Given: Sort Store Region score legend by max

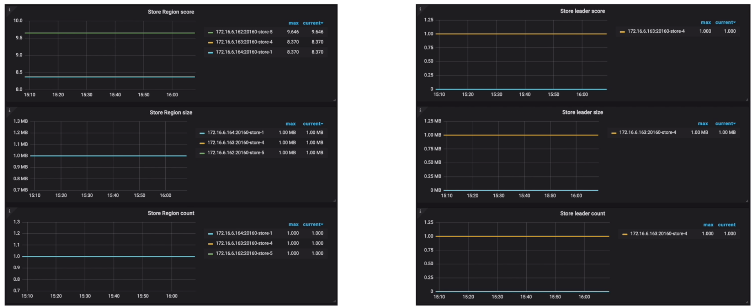Looking at the screenshot, I should coord(294,23).
